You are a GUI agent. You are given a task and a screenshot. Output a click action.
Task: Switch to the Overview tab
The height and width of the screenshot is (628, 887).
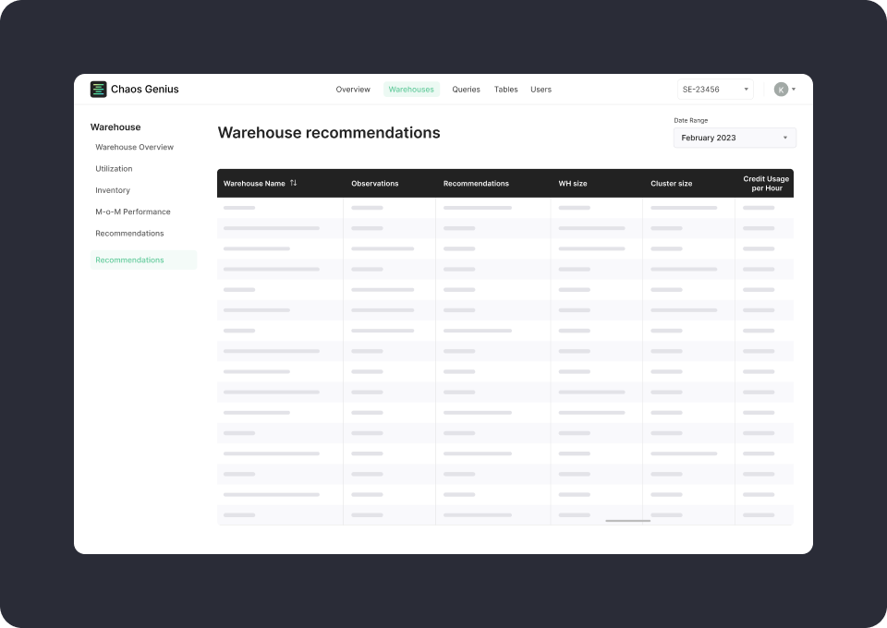pyautogui.click(x=352, y=89)
